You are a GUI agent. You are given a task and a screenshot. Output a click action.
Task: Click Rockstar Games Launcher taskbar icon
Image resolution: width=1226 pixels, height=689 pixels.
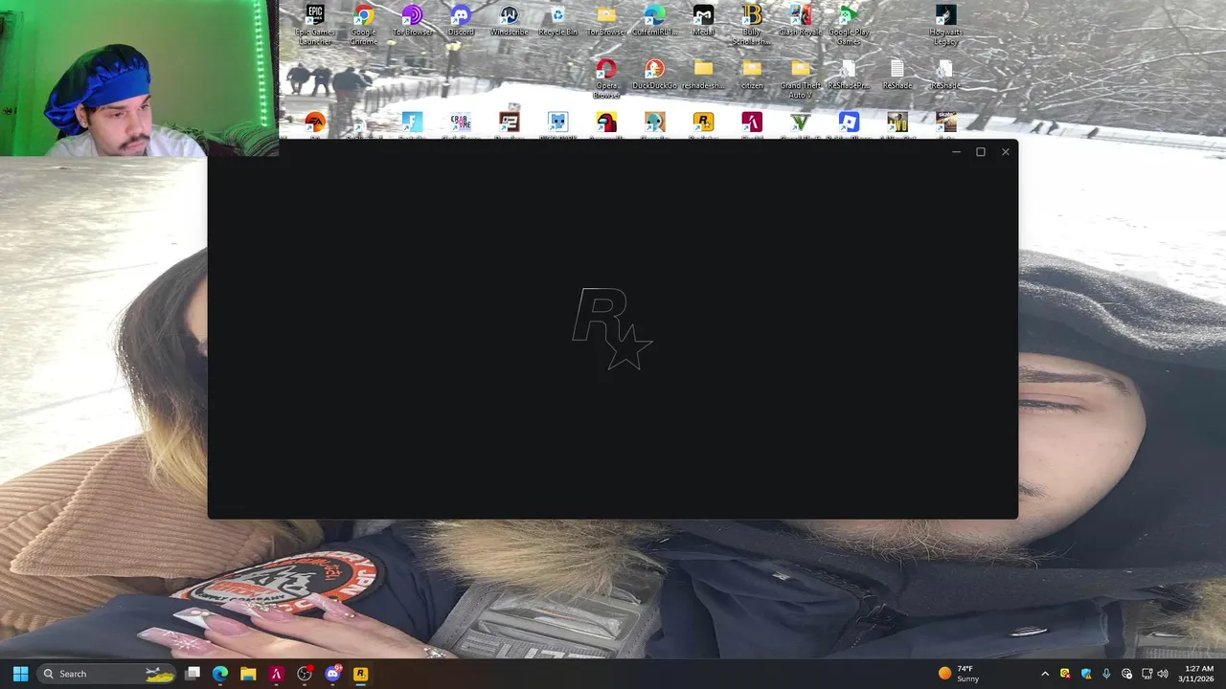click(x=360, y=674)
